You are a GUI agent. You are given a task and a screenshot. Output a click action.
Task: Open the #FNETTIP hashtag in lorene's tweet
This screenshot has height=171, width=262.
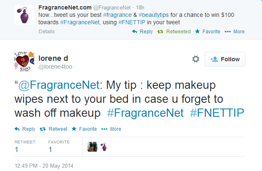pos(217,113)
